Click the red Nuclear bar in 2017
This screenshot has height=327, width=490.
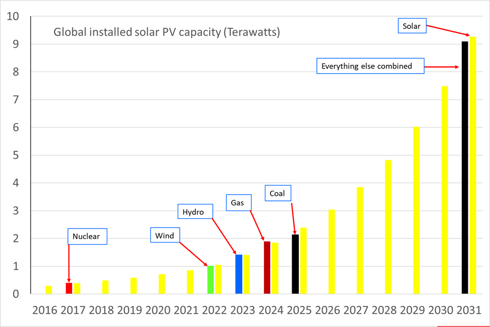click(69, 288)
